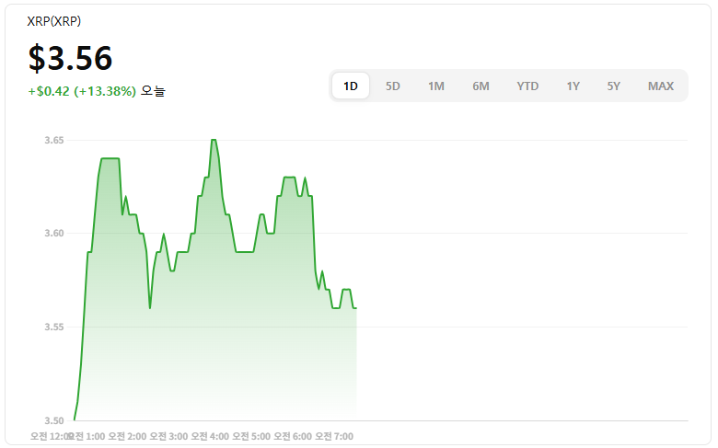Switch chart to 1M range
Screen dimensions: 718x448
[x=436, y=86]
